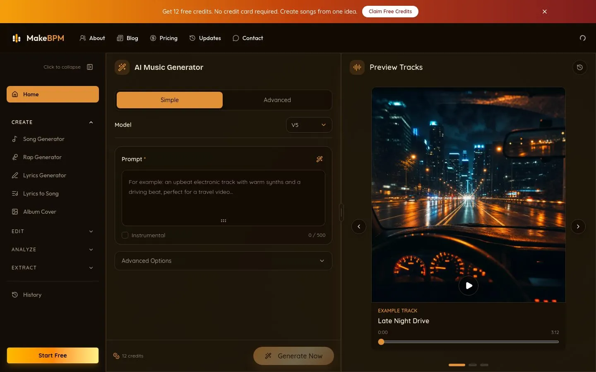Screen dimensions: 596x372
Task: Open the Model V5 dropdown
Action: point(309,125)
